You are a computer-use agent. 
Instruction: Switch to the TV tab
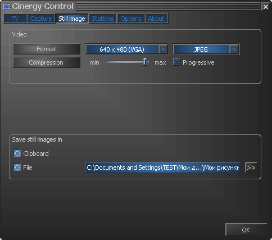[15, 19]
